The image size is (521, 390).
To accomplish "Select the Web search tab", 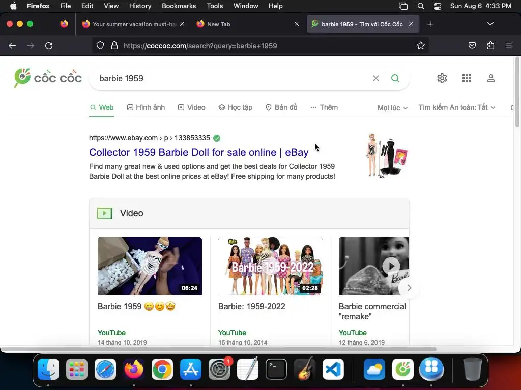I will click(x=102, y=107).
